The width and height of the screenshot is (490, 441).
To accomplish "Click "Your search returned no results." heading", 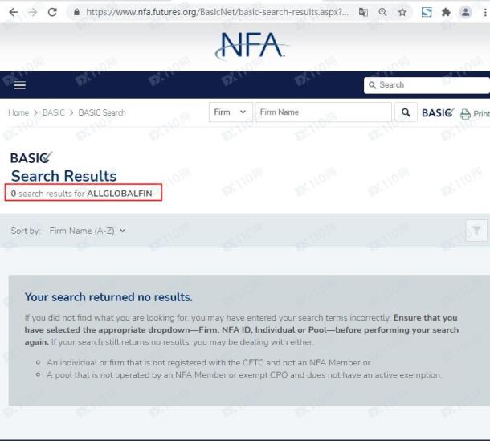I will pos(108,297).
